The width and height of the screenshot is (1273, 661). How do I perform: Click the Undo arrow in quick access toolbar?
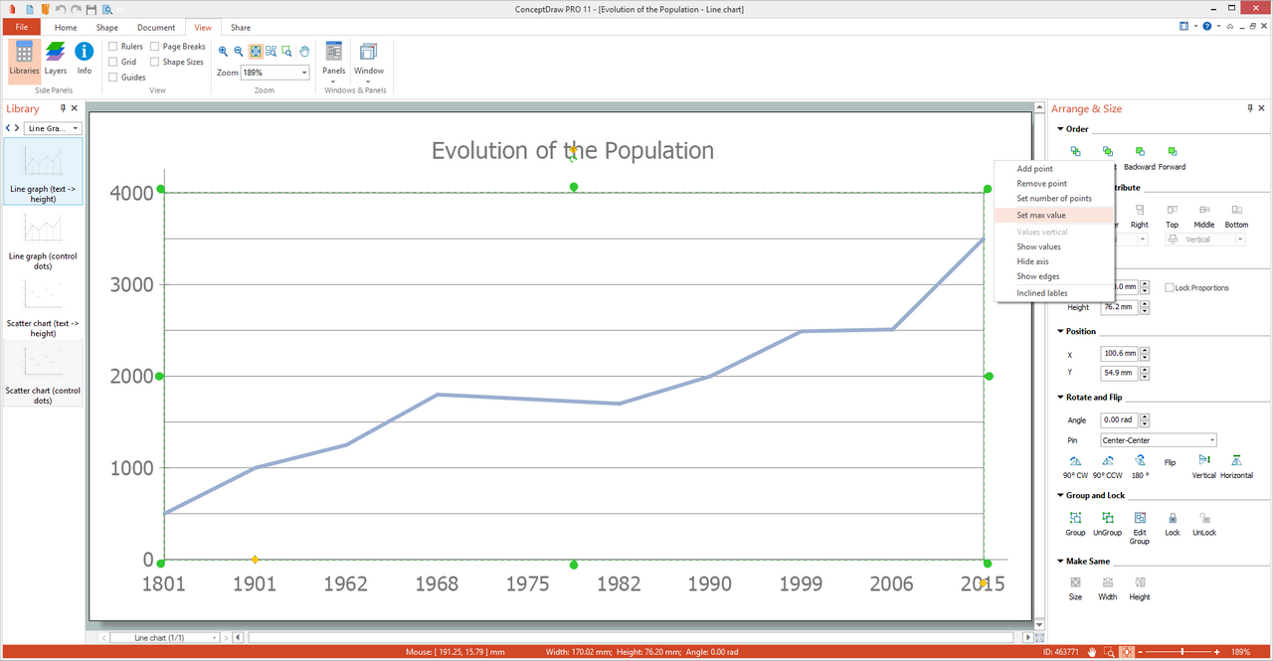click(60, 9)
